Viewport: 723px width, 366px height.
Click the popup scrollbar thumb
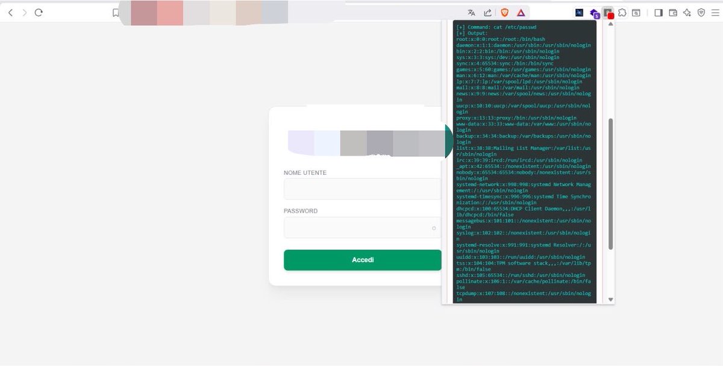tap(610, 184)
